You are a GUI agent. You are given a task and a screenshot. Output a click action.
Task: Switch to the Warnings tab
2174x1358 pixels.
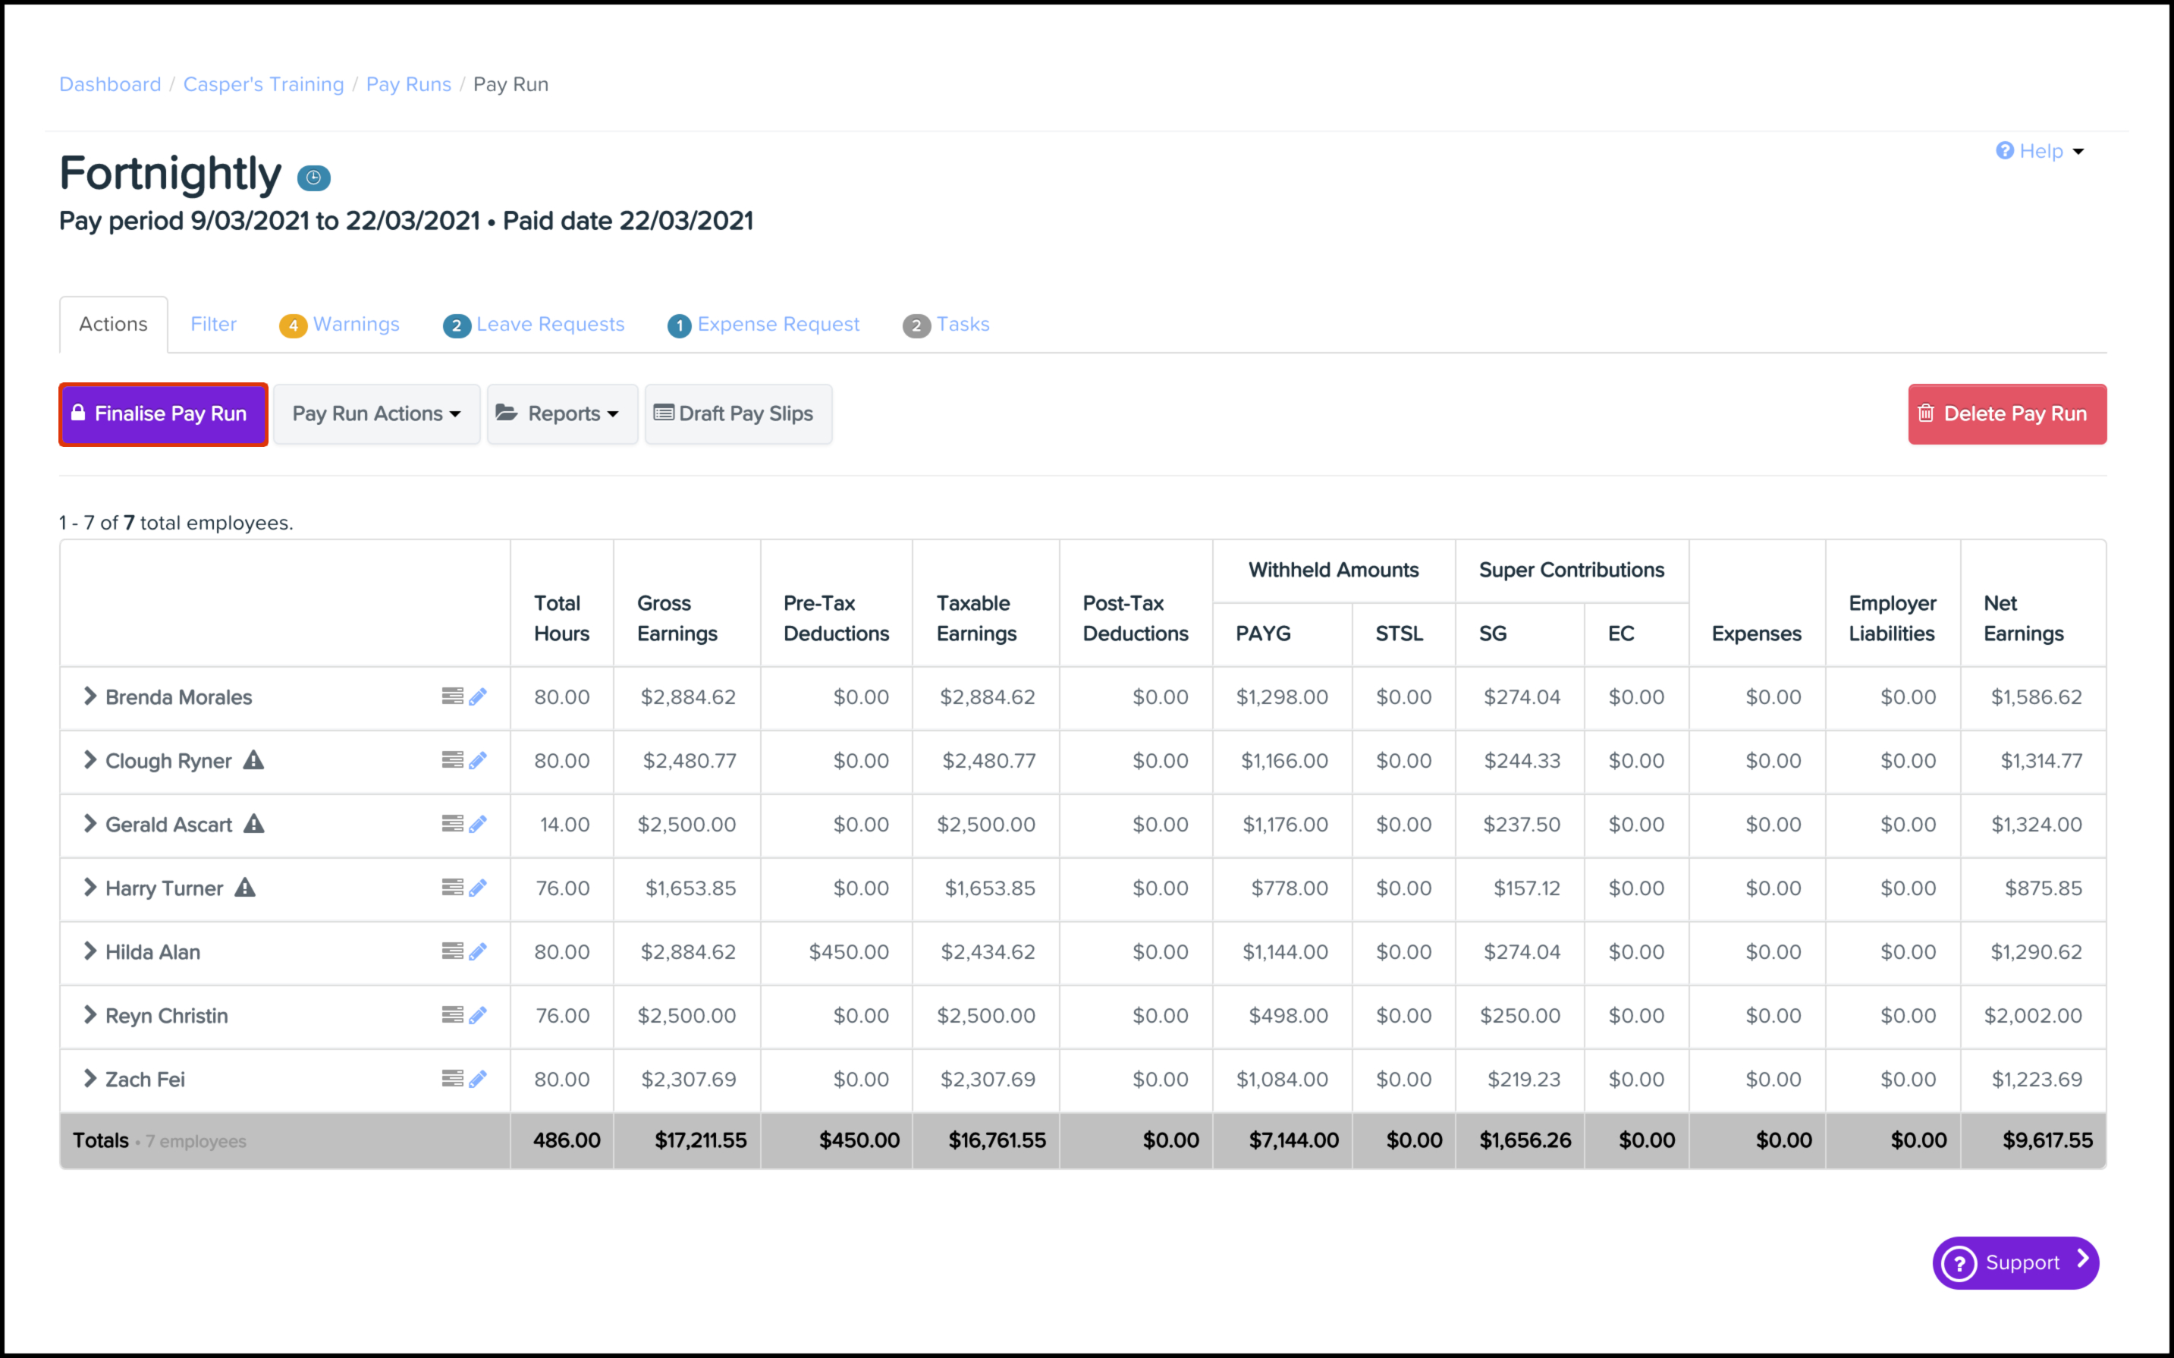pos(339,324)
